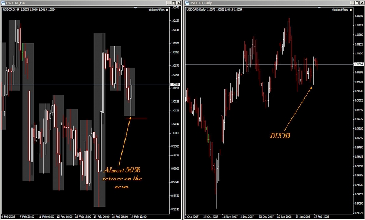Close the USDCAD,H4 chart window
The width and height of the screenshot is (365, 220).
pos(178,3)
